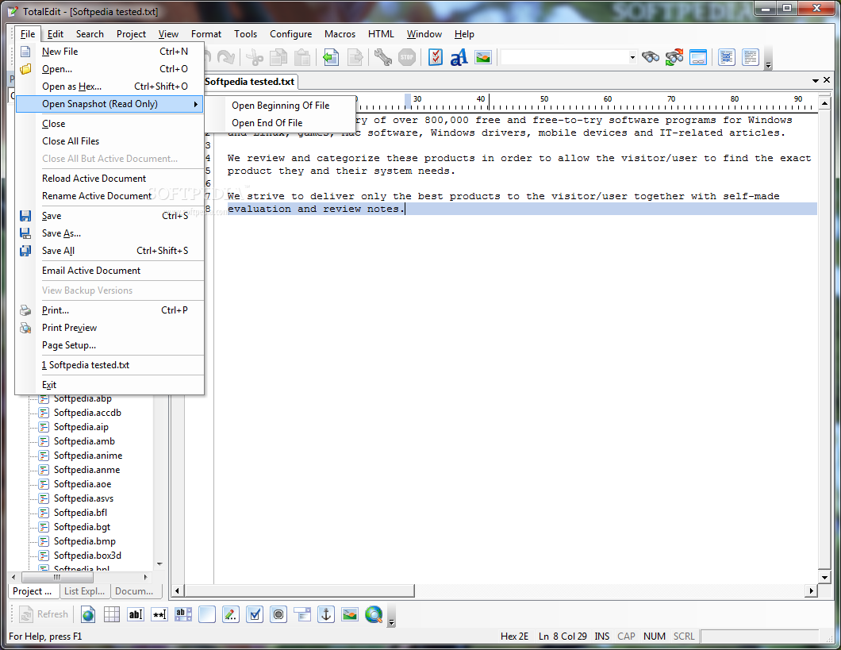
Task: Choose Reload Active Document
Action: 110,178
